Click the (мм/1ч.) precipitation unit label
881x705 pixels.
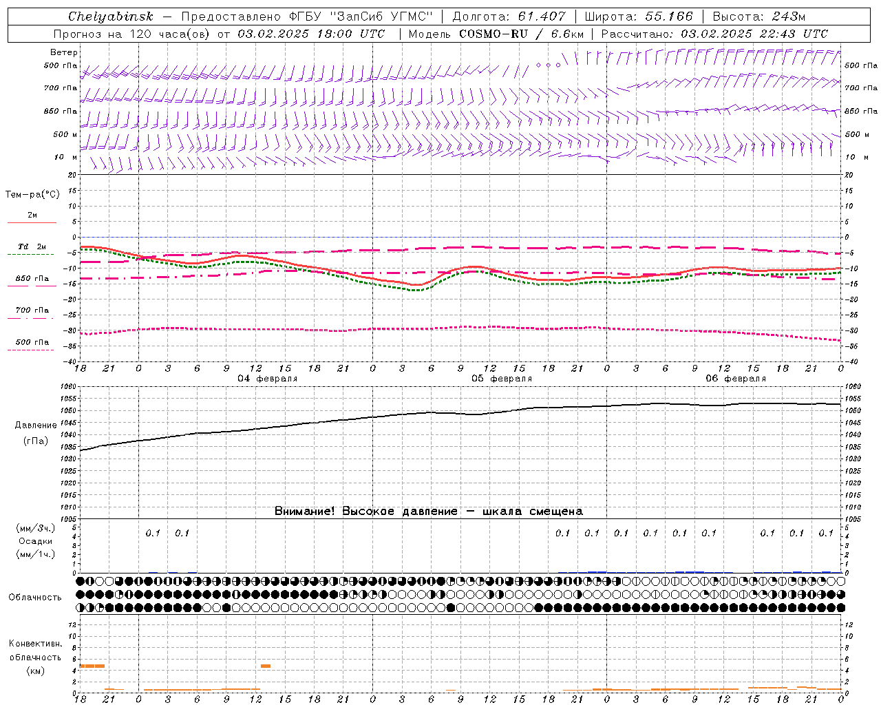[x=36, y=554]
